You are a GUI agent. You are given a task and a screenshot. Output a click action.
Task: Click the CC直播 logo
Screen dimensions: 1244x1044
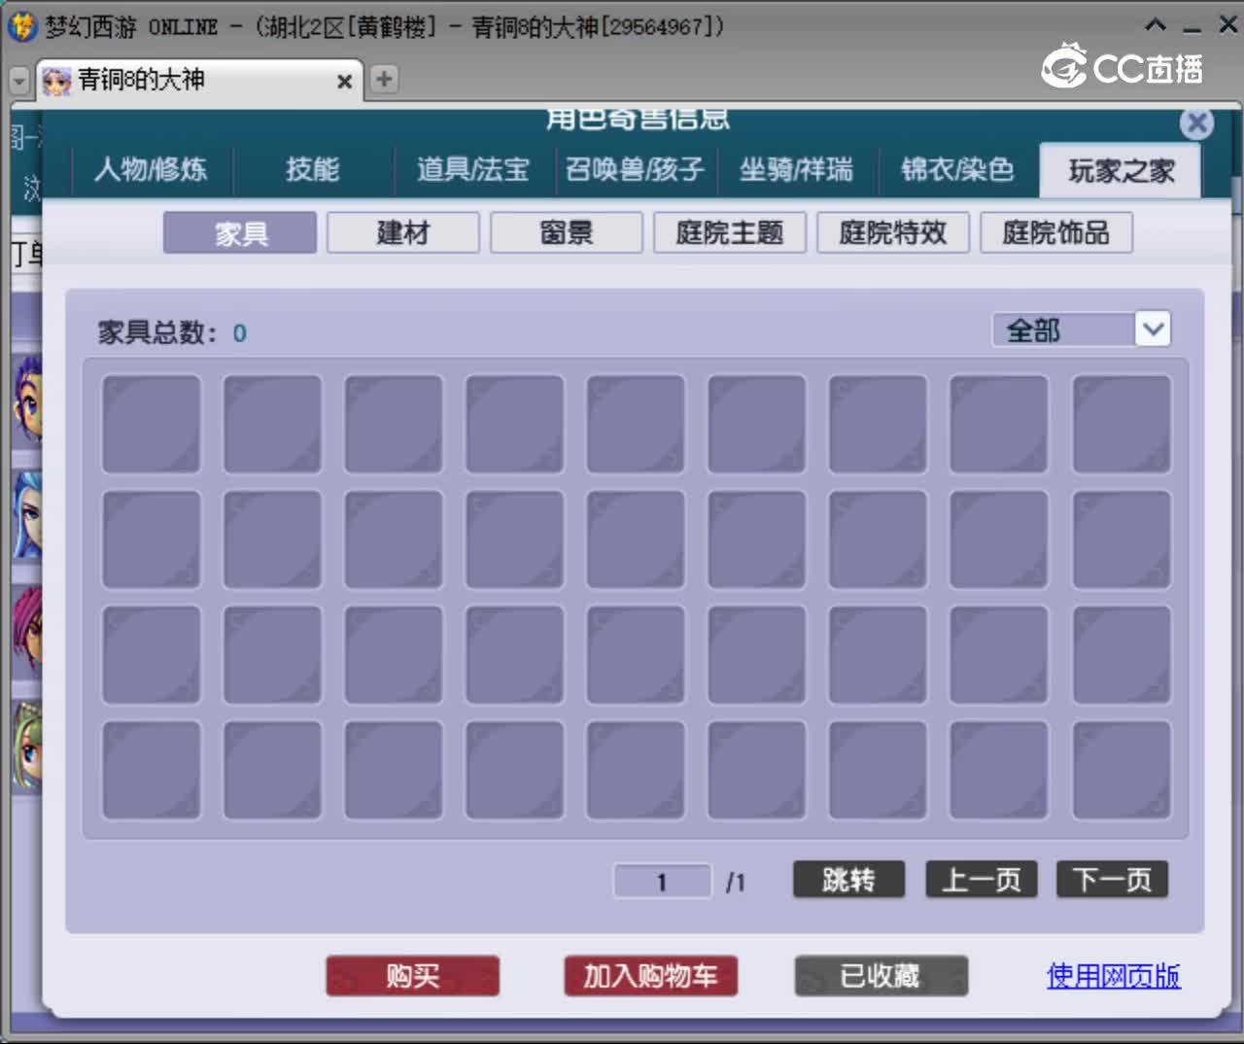coord(1123,66)
